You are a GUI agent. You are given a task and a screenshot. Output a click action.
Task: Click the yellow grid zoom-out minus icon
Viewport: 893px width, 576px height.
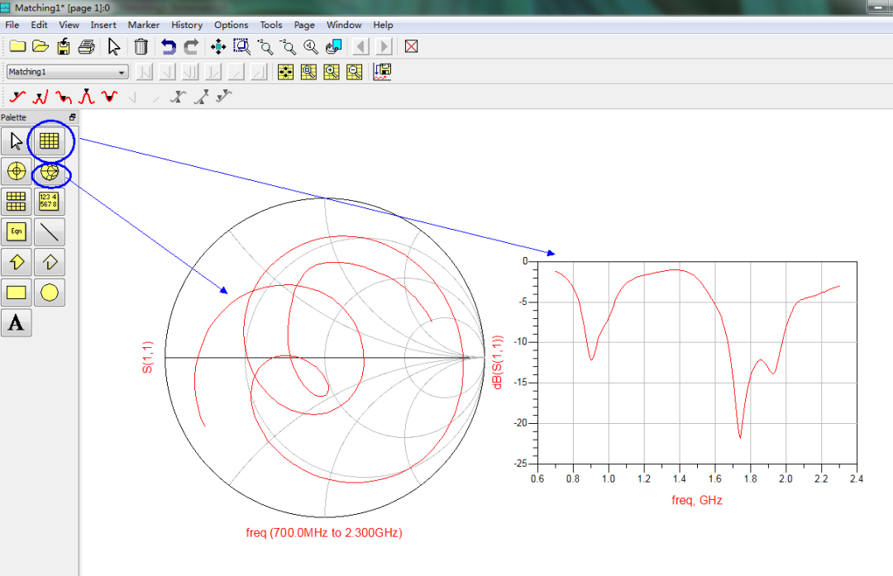pyautogui.click(x=354, y=72)
